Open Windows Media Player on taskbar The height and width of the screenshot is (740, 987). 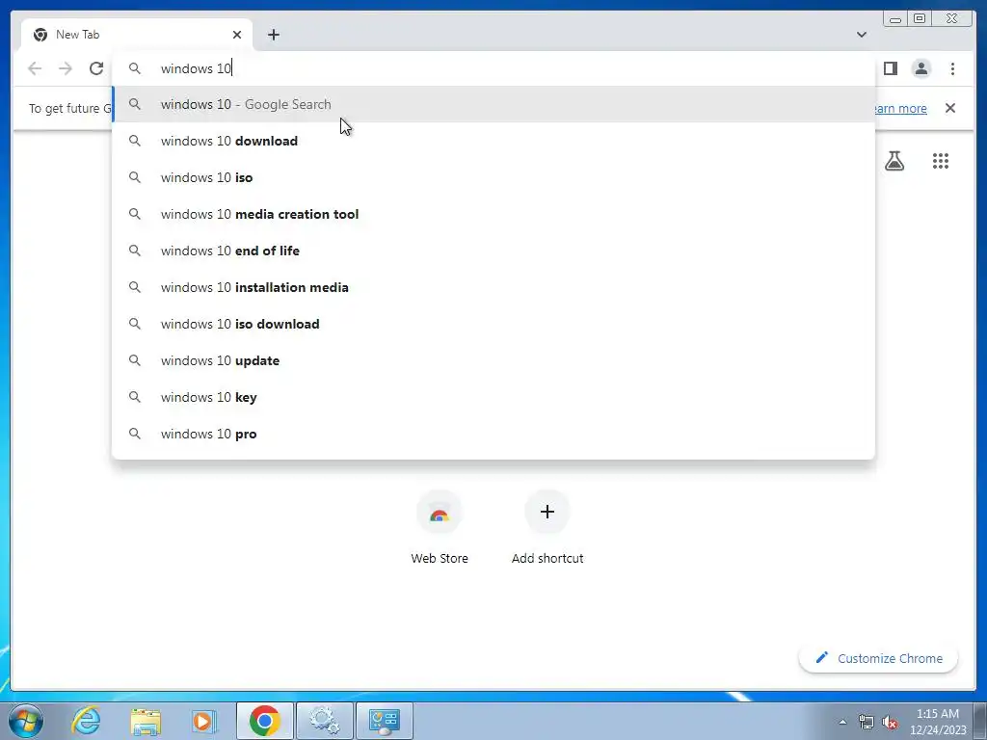203,721
